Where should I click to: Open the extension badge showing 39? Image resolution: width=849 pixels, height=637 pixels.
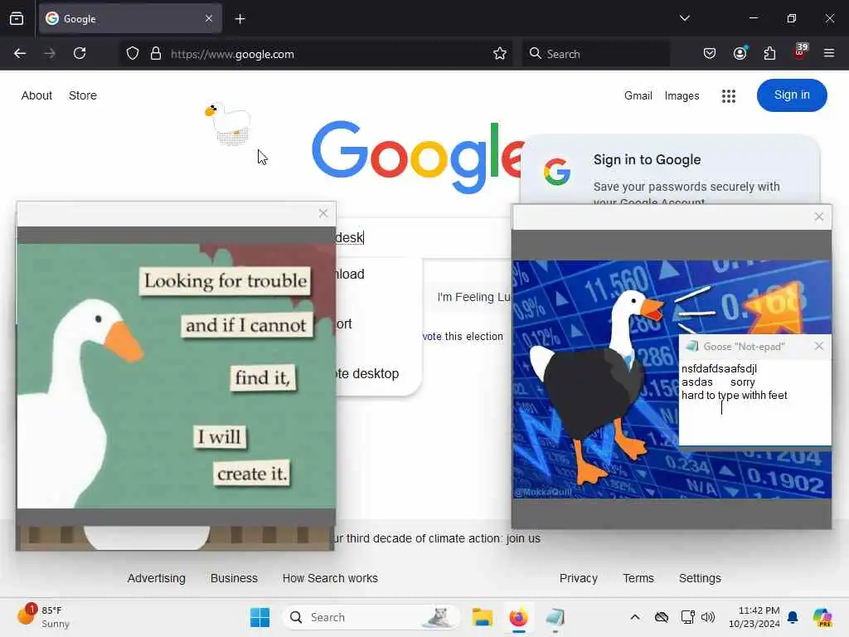(800, 51)
